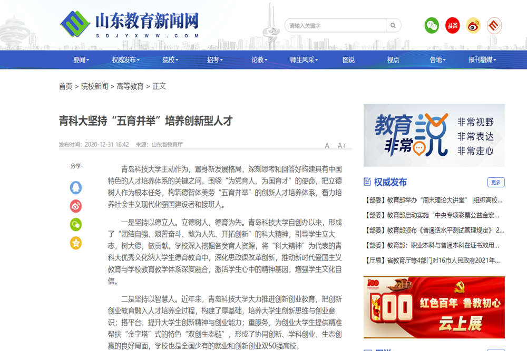
Task: Share article via the red Weibo icon
Action: pos(76,206)
